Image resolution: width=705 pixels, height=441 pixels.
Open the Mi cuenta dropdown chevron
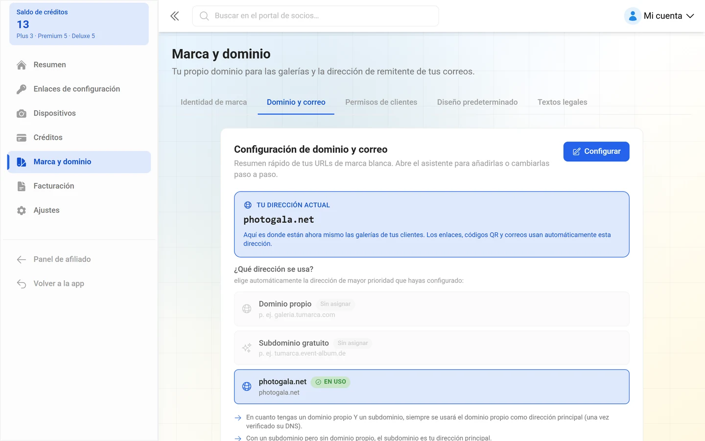pyautogui.click(x=690, y=16)
